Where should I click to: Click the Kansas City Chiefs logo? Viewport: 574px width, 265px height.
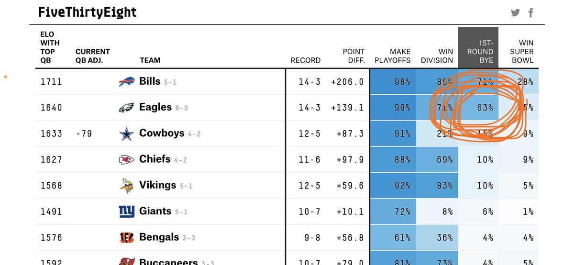coord(127,159)
